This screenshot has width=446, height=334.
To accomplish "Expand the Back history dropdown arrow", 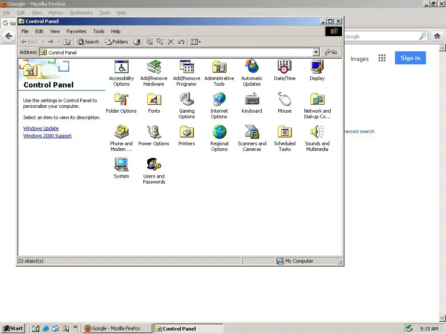I will pyautogui.click(x=43, y=42).
